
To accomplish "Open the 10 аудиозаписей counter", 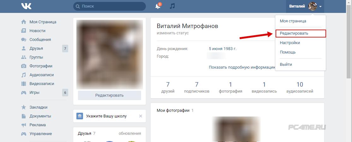I will [x=300, y=87].
